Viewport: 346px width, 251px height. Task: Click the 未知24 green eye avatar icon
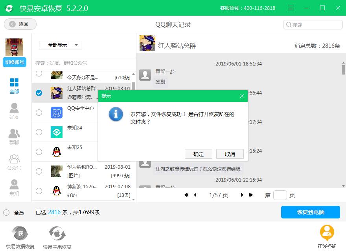coord(57,132)
